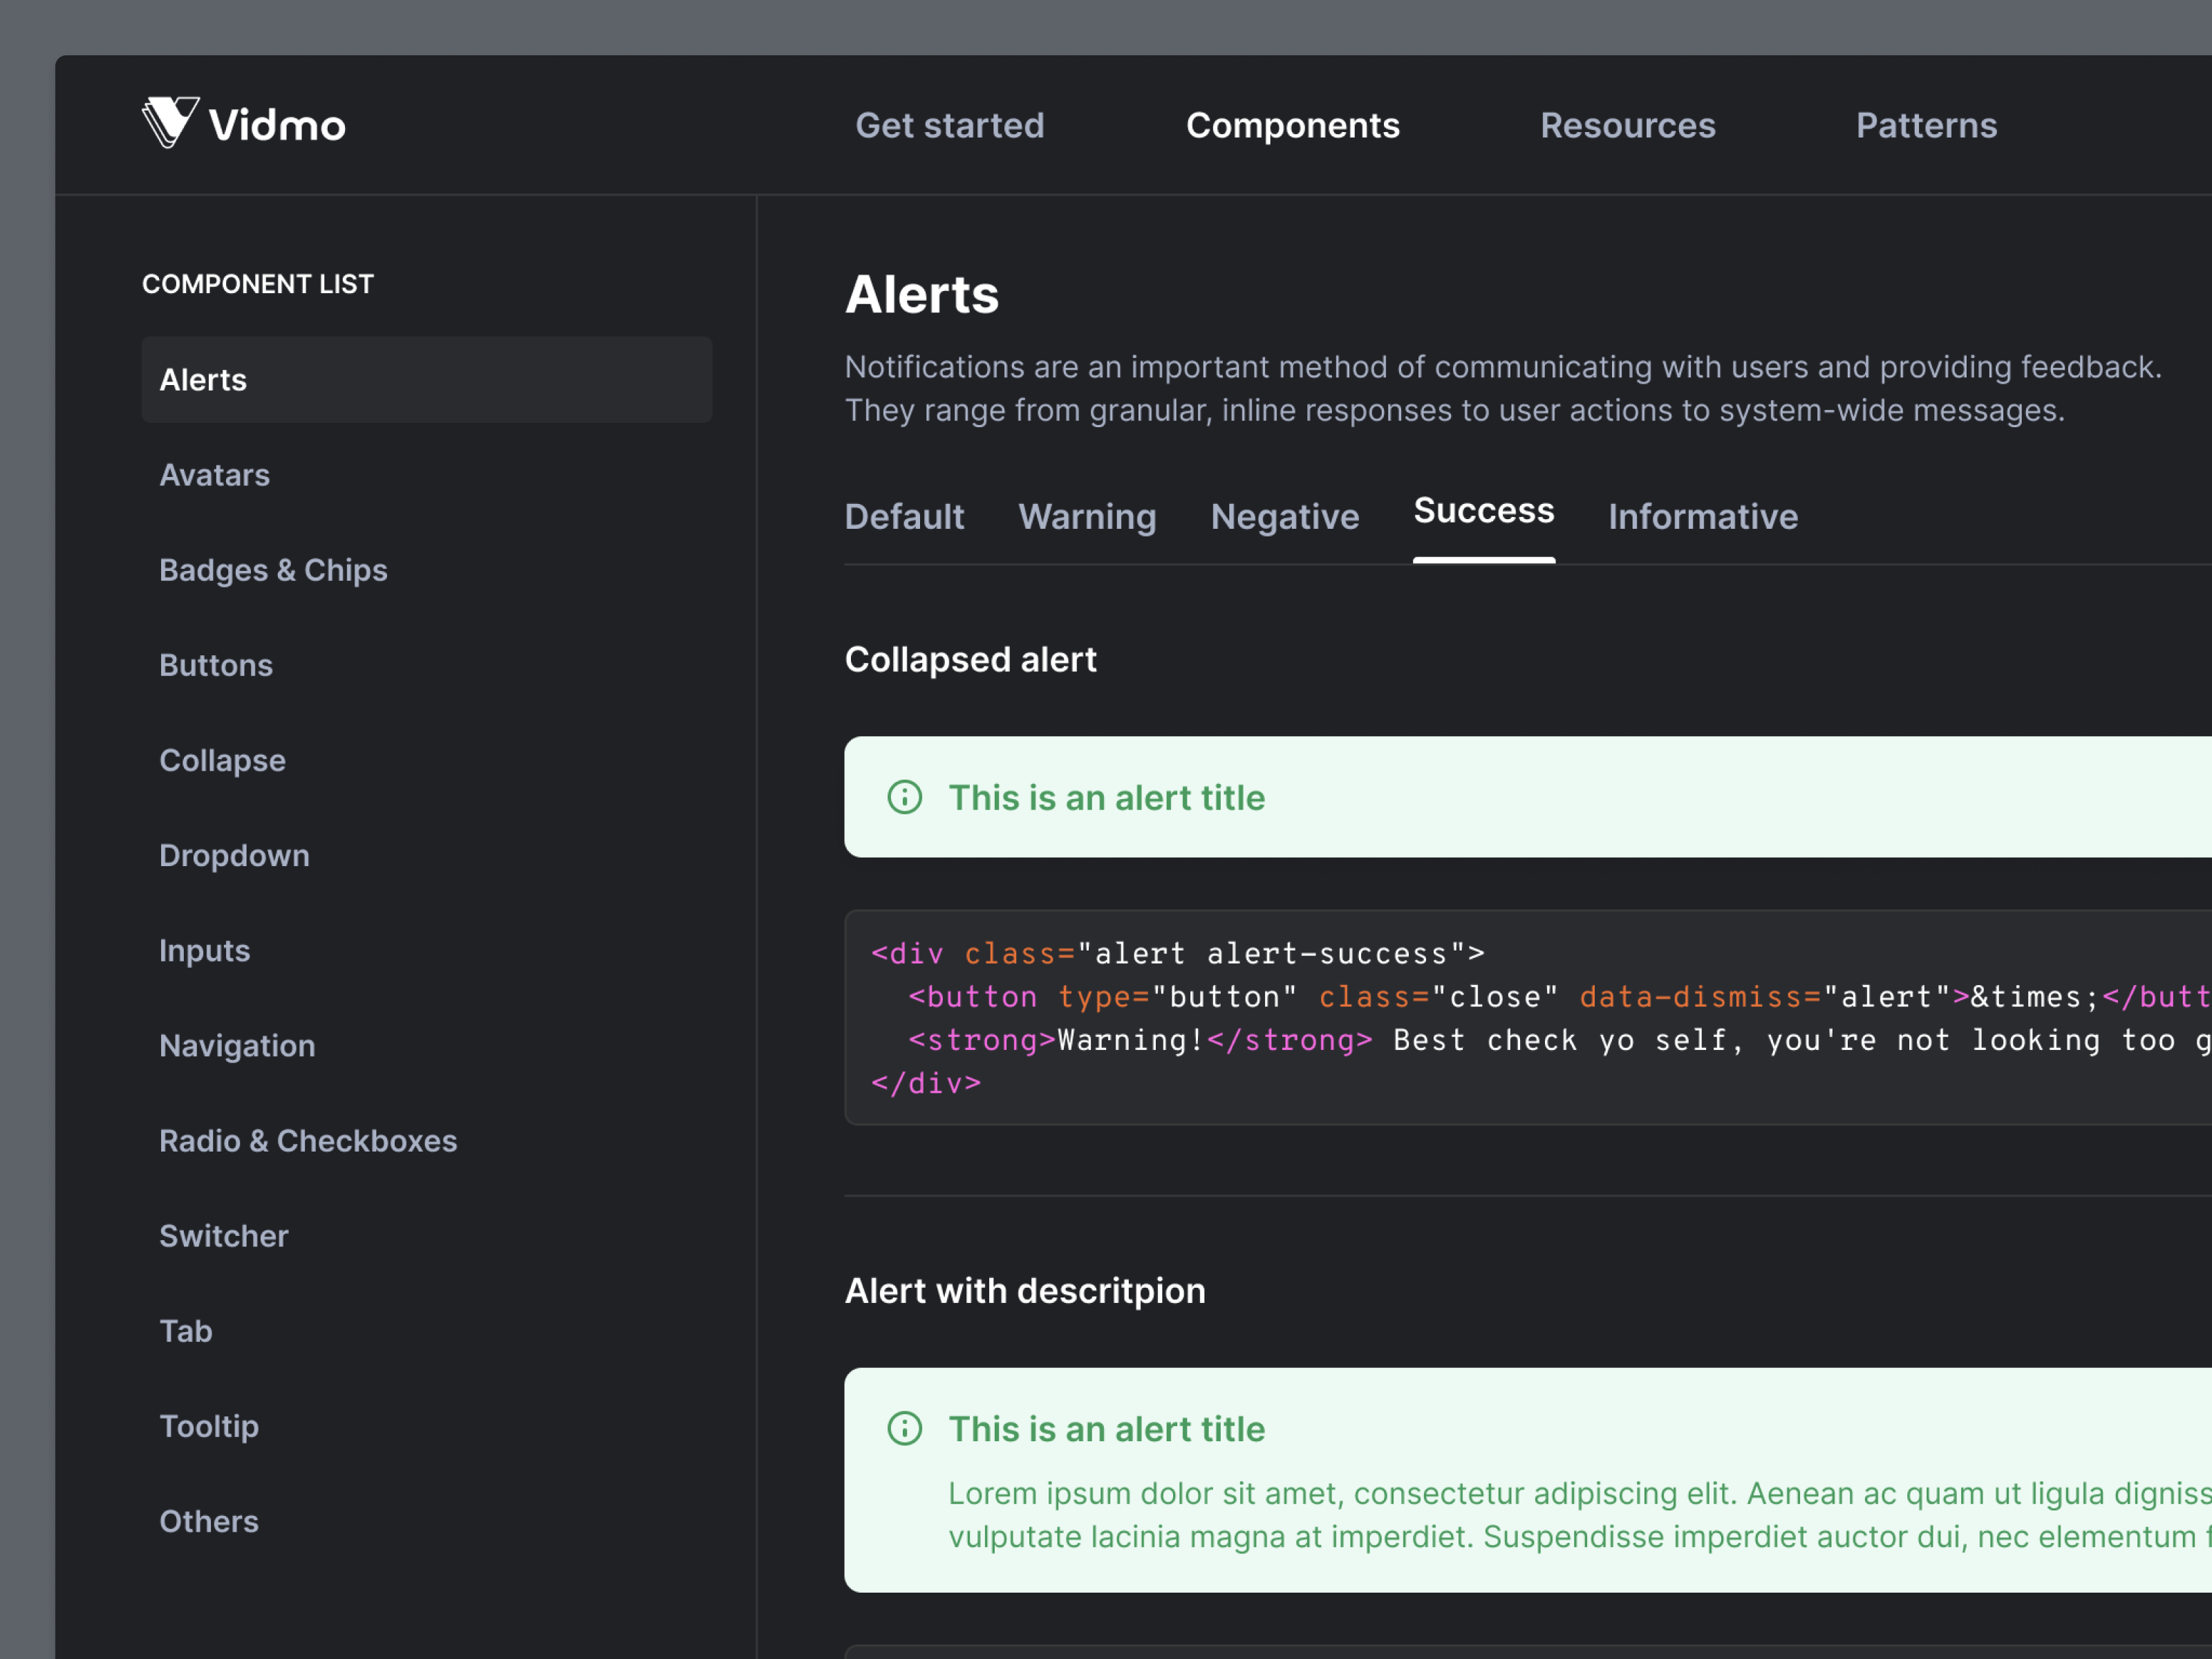Viewport: 2212px width, 1659px height.
Task: Click the Get started link
Action: tap(949, 125)
